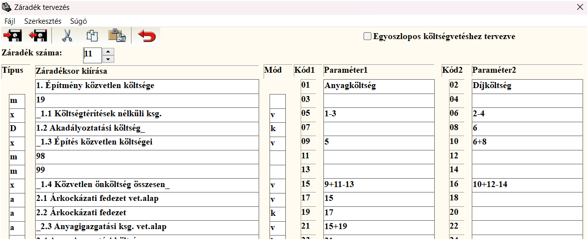Click the Paste clipboard icon

coord(117,36)
